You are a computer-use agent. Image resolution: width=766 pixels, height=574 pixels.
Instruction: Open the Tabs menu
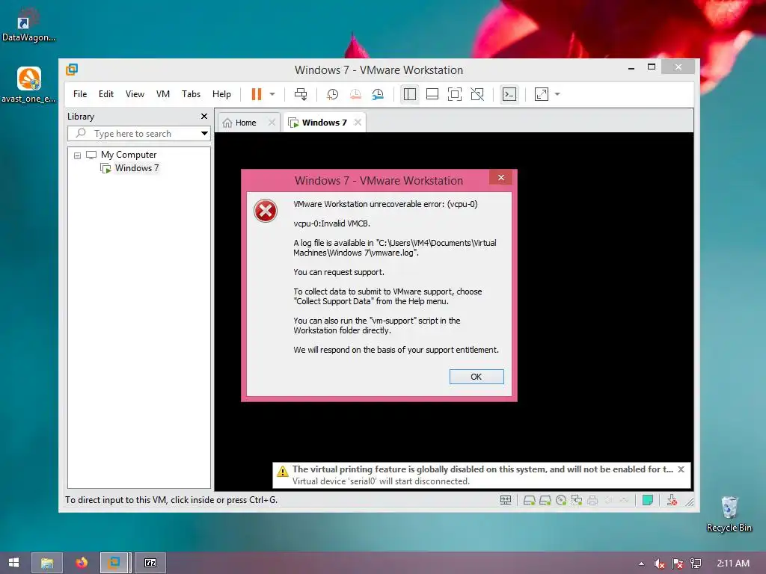pyautogui.click(x=191, y=94)
